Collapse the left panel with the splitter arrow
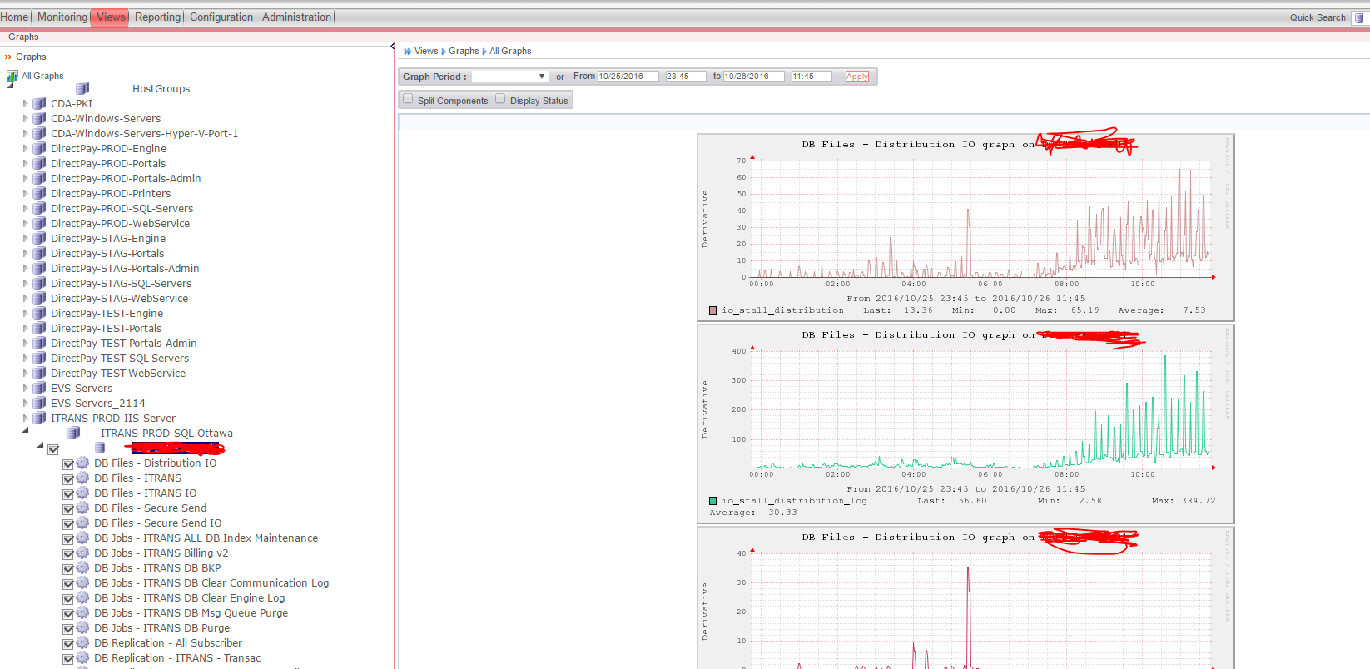Image resolution: width=1370 pixels, height=669 pixels. click(x=392, y=47)
